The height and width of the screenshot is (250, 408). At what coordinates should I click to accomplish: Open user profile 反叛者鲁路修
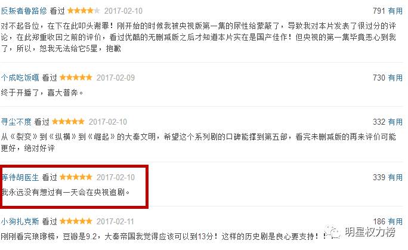click(x=24, y=11)
